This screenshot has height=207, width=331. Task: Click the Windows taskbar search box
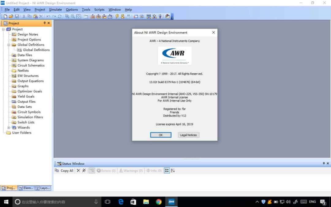(55, 201)
